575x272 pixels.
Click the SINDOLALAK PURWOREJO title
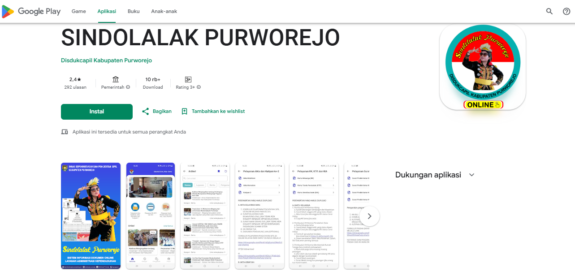[200, 38]
